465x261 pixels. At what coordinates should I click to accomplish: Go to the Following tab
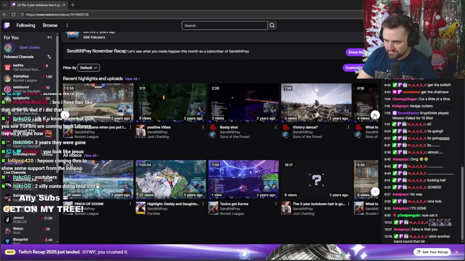click(26, 25)
